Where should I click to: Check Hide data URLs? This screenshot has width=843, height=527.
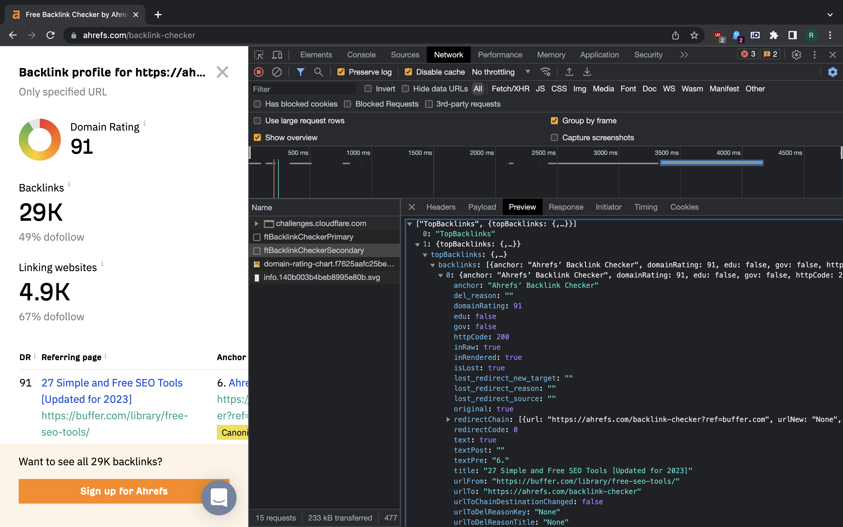pos(405,88)
